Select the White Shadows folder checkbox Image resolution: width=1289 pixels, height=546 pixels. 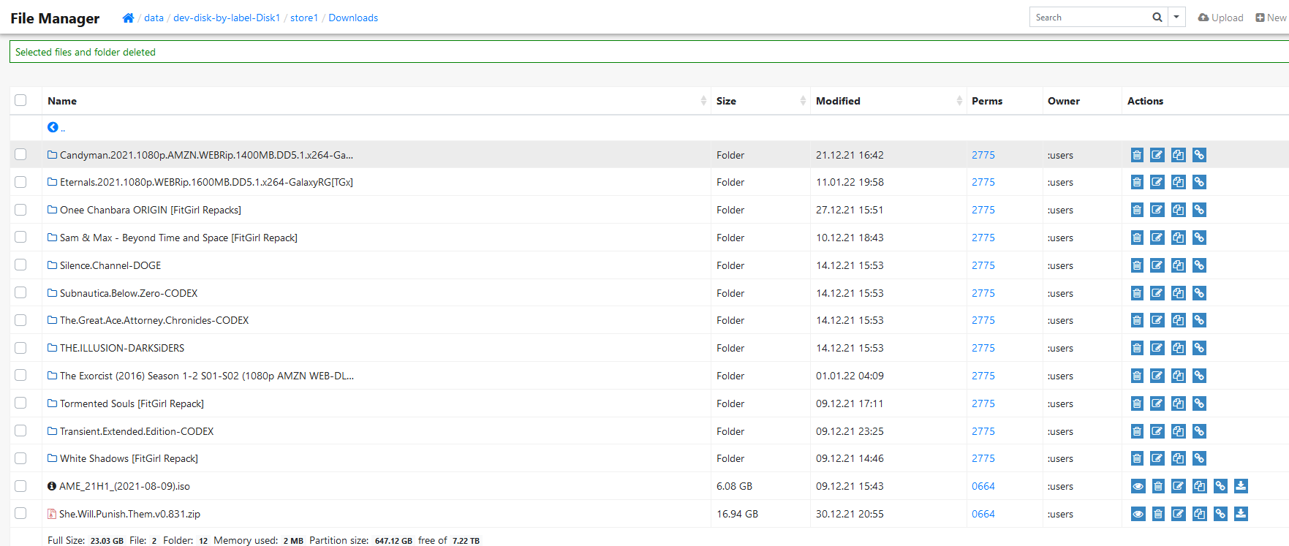tap(20, 458)
